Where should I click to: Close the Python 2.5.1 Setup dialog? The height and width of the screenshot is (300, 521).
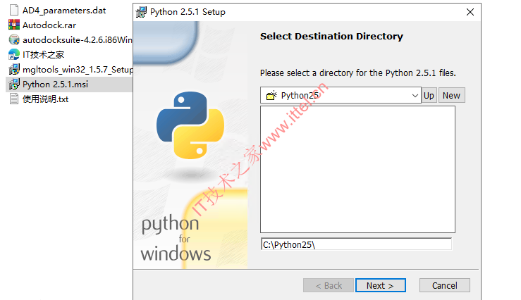tap(470, 12)
